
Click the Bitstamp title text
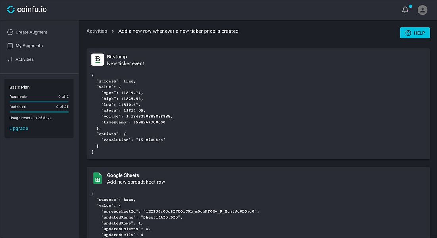pos(117,56)
